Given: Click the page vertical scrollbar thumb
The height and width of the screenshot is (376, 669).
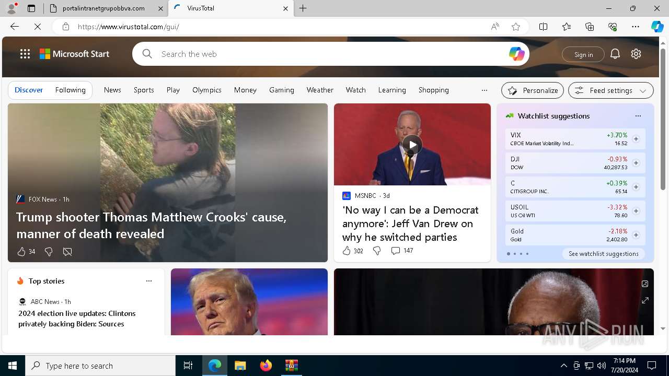Looking at the screenshot, I should [663, 119].
